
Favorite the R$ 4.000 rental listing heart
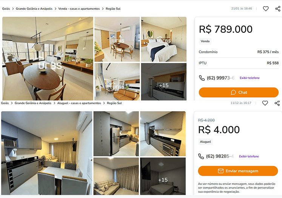(x=265, y=103)
